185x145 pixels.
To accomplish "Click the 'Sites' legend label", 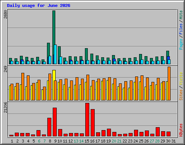I will [x=181, y=95].
